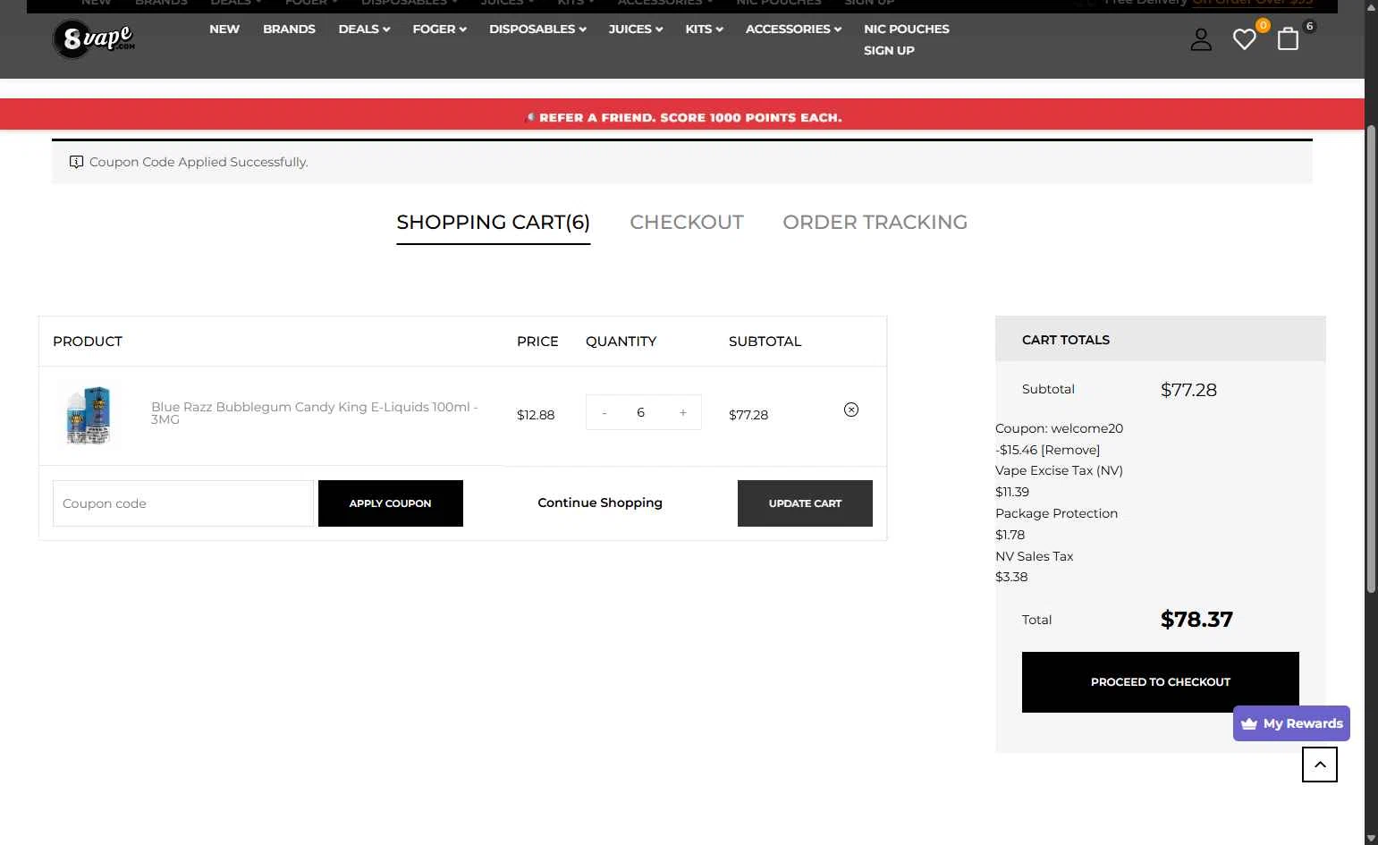Click the Apply Coupon button
Image resolution: width=1378 pixels, height=845 pixels.
pyautogui.click(x=391, y=503)
